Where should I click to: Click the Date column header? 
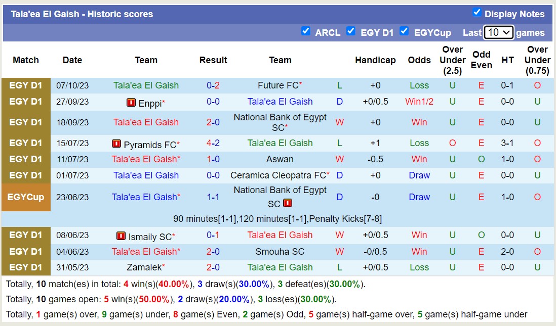[x=72, y=60]
